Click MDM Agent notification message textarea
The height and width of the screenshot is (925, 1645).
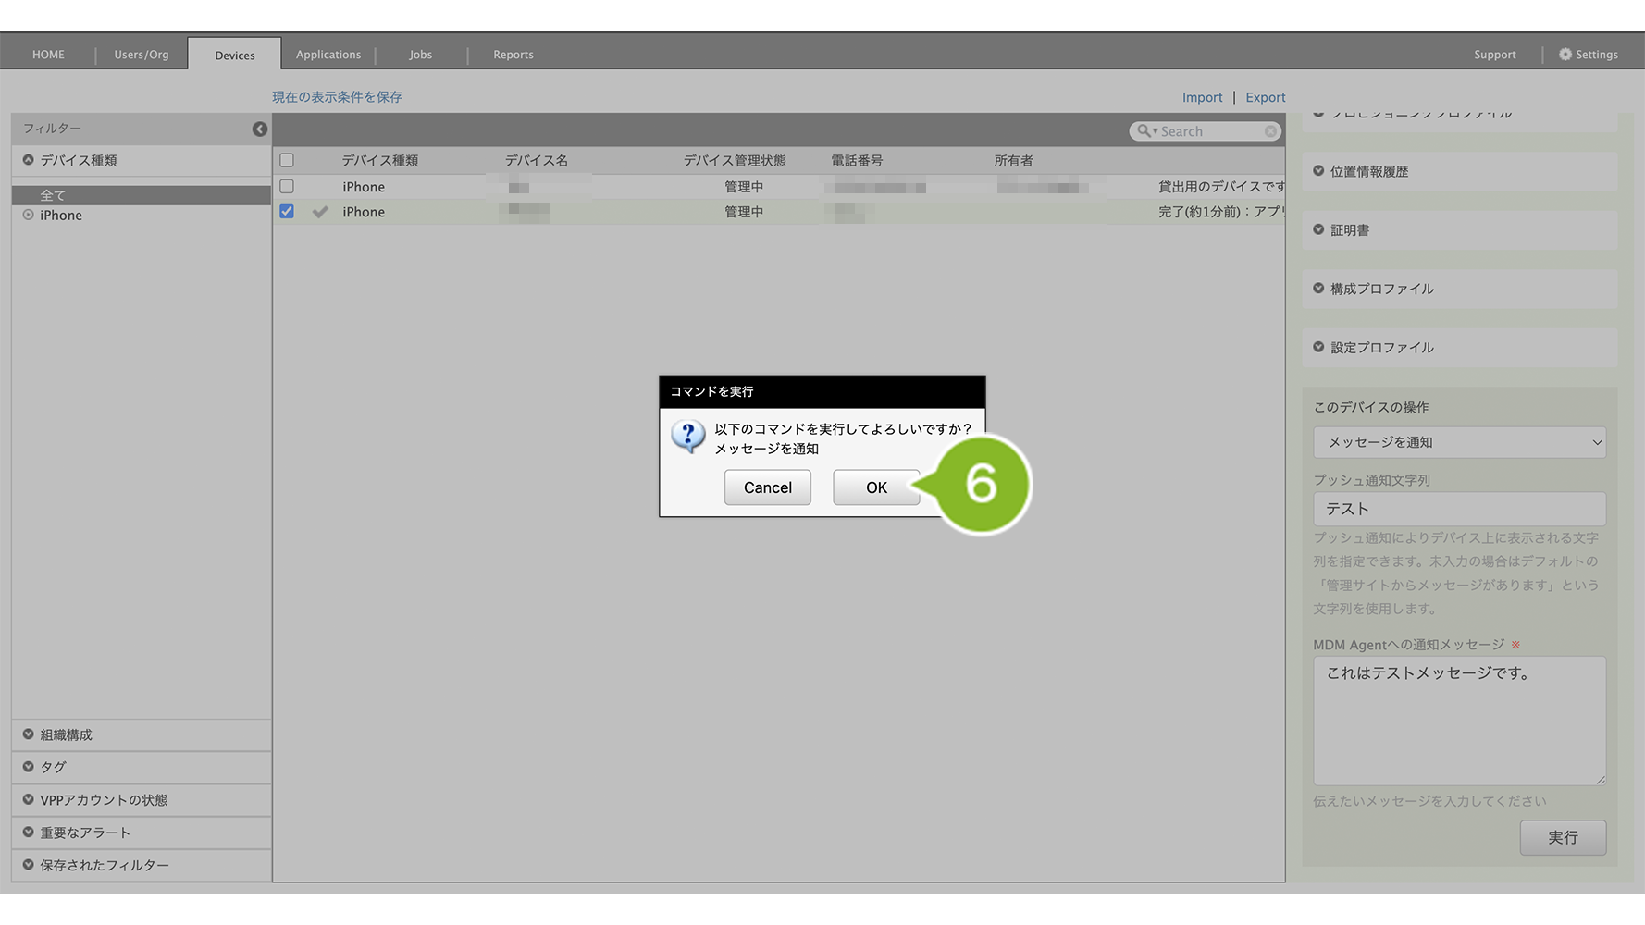1459,721
